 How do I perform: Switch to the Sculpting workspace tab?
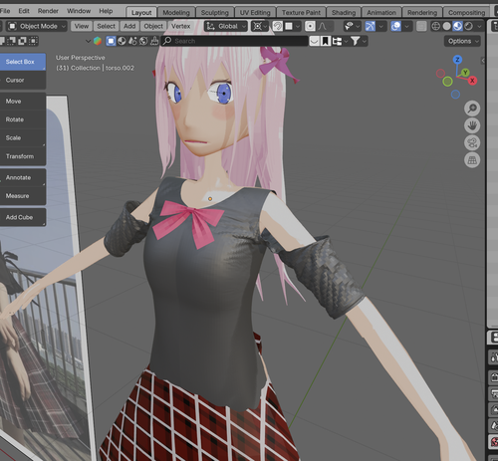215,12
